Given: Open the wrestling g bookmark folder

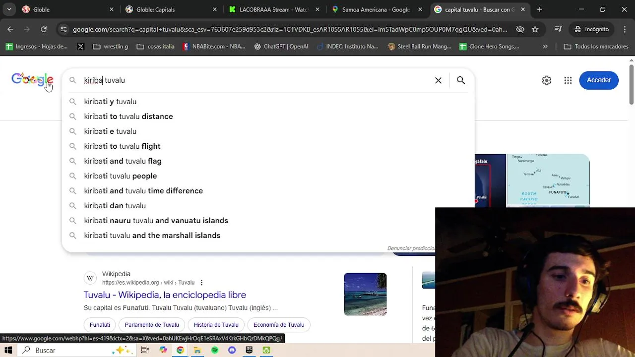Looking at the screenshot, I should 110,47.
